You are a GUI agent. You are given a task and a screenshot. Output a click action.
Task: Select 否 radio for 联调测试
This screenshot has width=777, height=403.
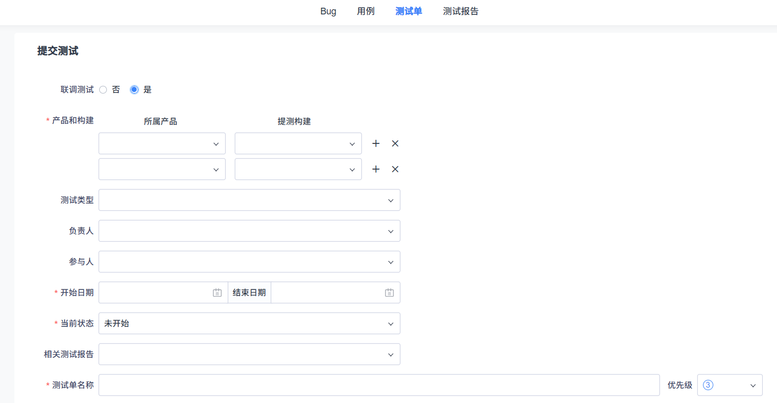[x=103, y=89]
